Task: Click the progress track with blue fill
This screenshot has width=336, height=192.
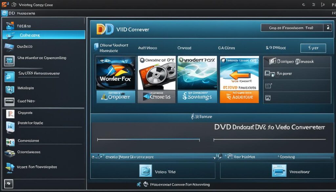Action: click(148, 140)
